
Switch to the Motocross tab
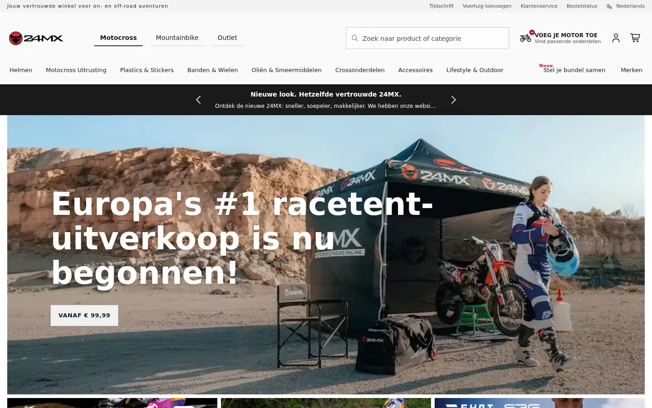(x=118, y=38)
